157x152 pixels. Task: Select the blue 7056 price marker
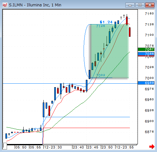tap(146, 54)
